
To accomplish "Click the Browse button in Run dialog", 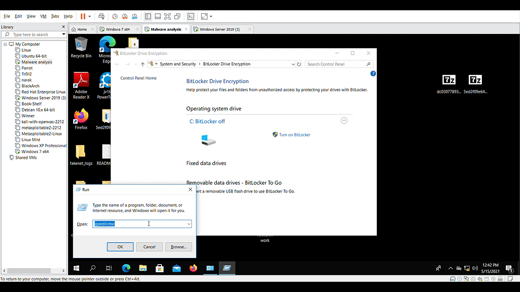I will pyautogui.click(x=178, y=247).
